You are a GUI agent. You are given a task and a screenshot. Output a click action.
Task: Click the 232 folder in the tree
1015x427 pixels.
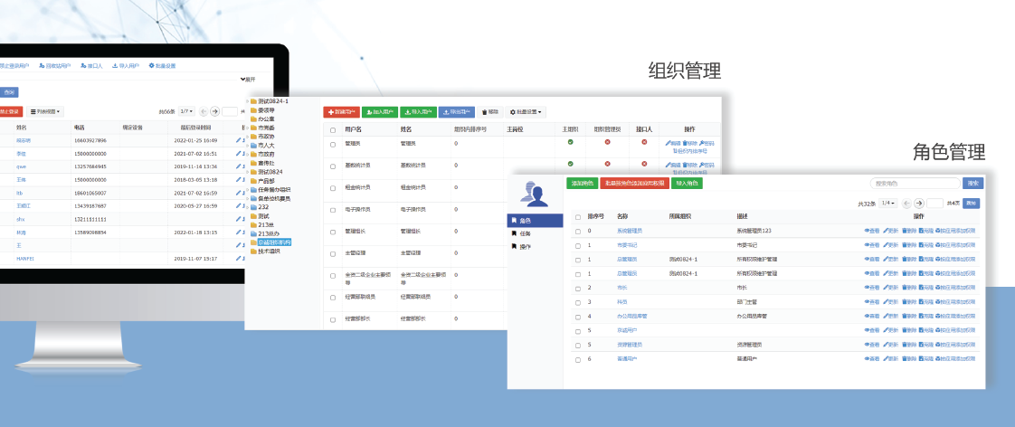click(262, 207)
